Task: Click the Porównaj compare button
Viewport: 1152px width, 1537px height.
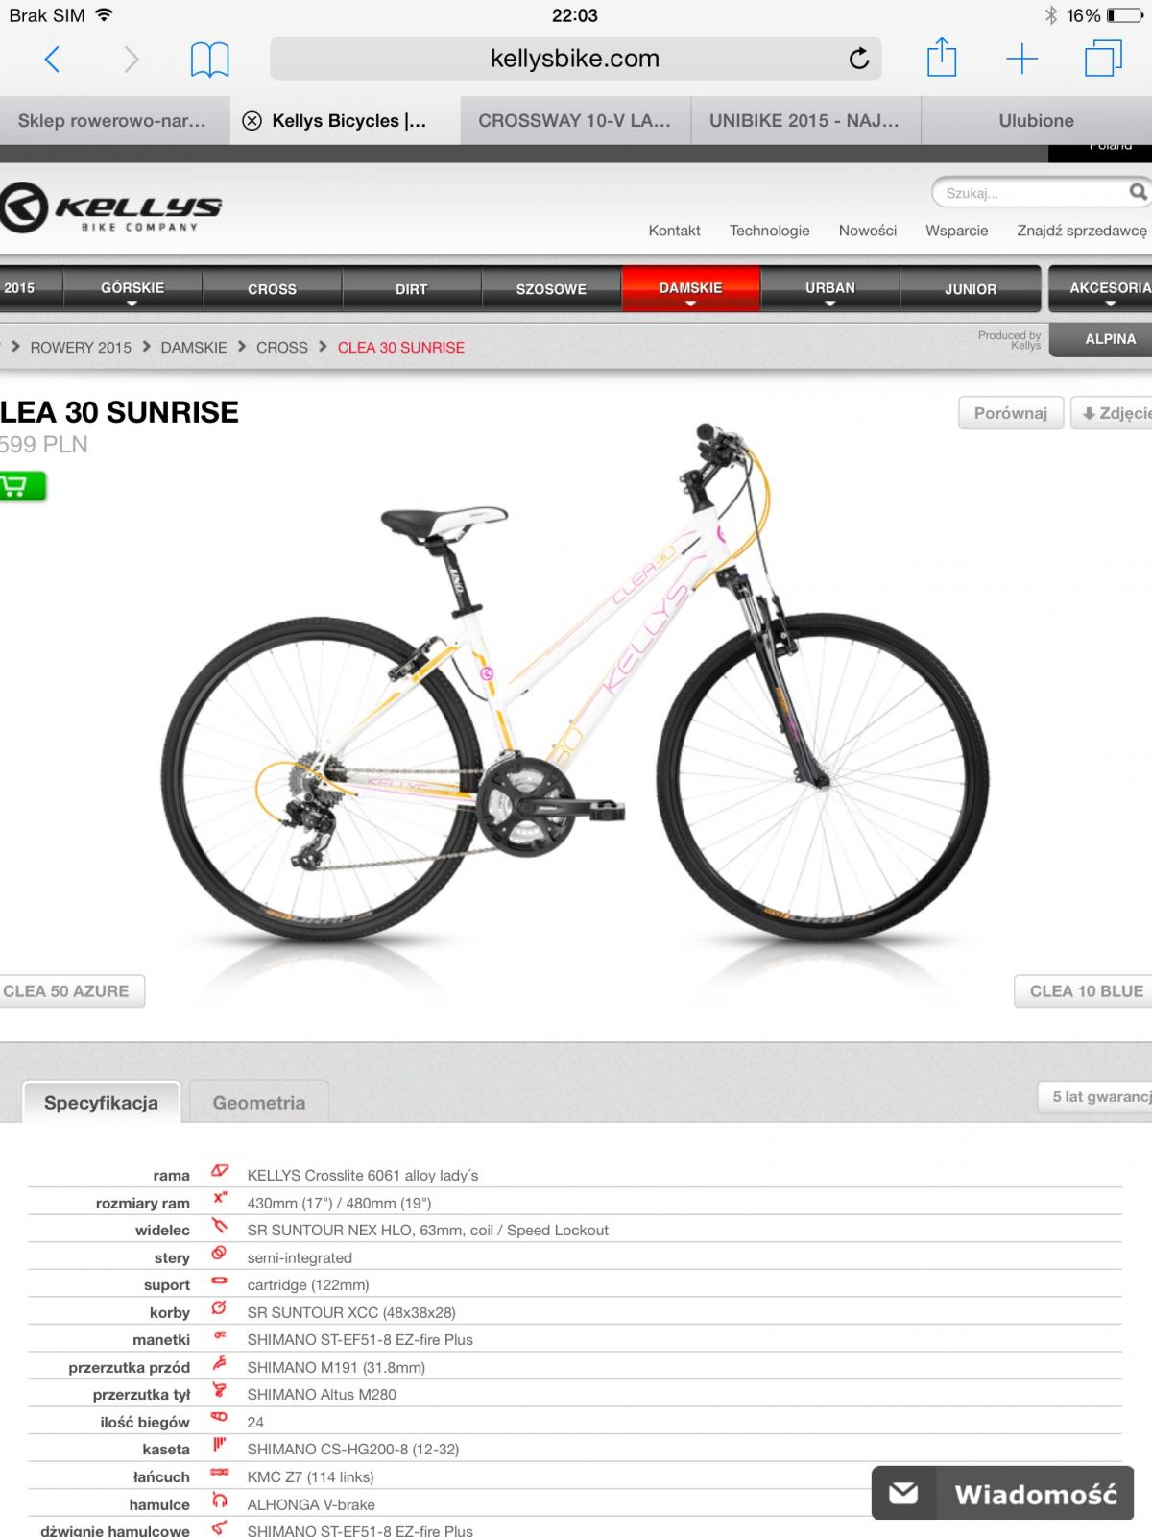Action: [1011, 413]
